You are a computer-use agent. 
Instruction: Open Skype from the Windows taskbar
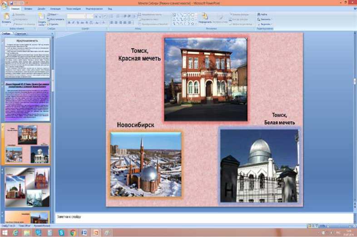click(x=61, y=232)
